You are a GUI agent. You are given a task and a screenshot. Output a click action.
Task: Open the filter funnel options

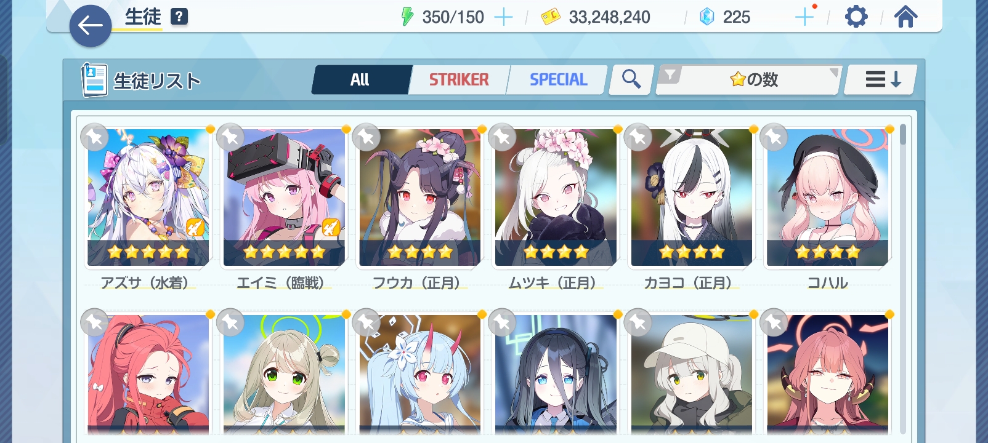[x=670, y=75]
